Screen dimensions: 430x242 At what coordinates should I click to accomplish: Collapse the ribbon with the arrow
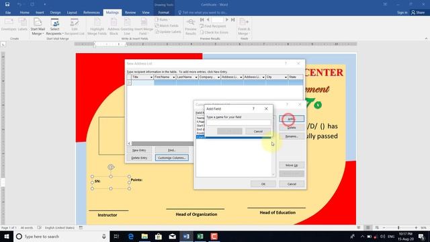(x=426, y=39)
